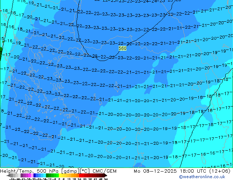Select the dark green -12 legend swatch
This screenshot has height=180, width=233.
(47, 175)
